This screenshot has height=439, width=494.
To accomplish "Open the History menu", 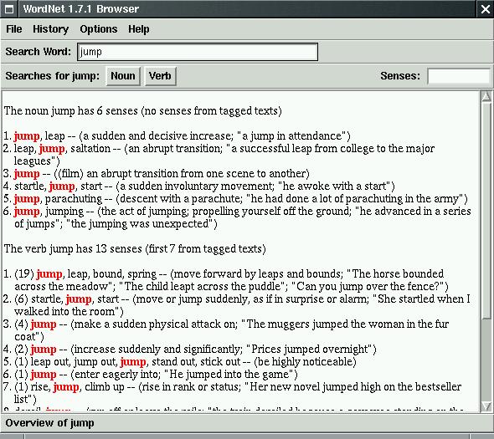I will [51, 29].
